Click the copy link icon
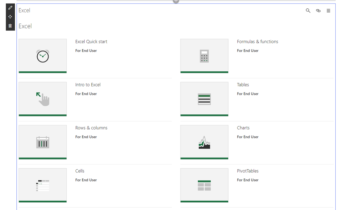Viewport: 357px width, 210px height. (x=318, y=11)
